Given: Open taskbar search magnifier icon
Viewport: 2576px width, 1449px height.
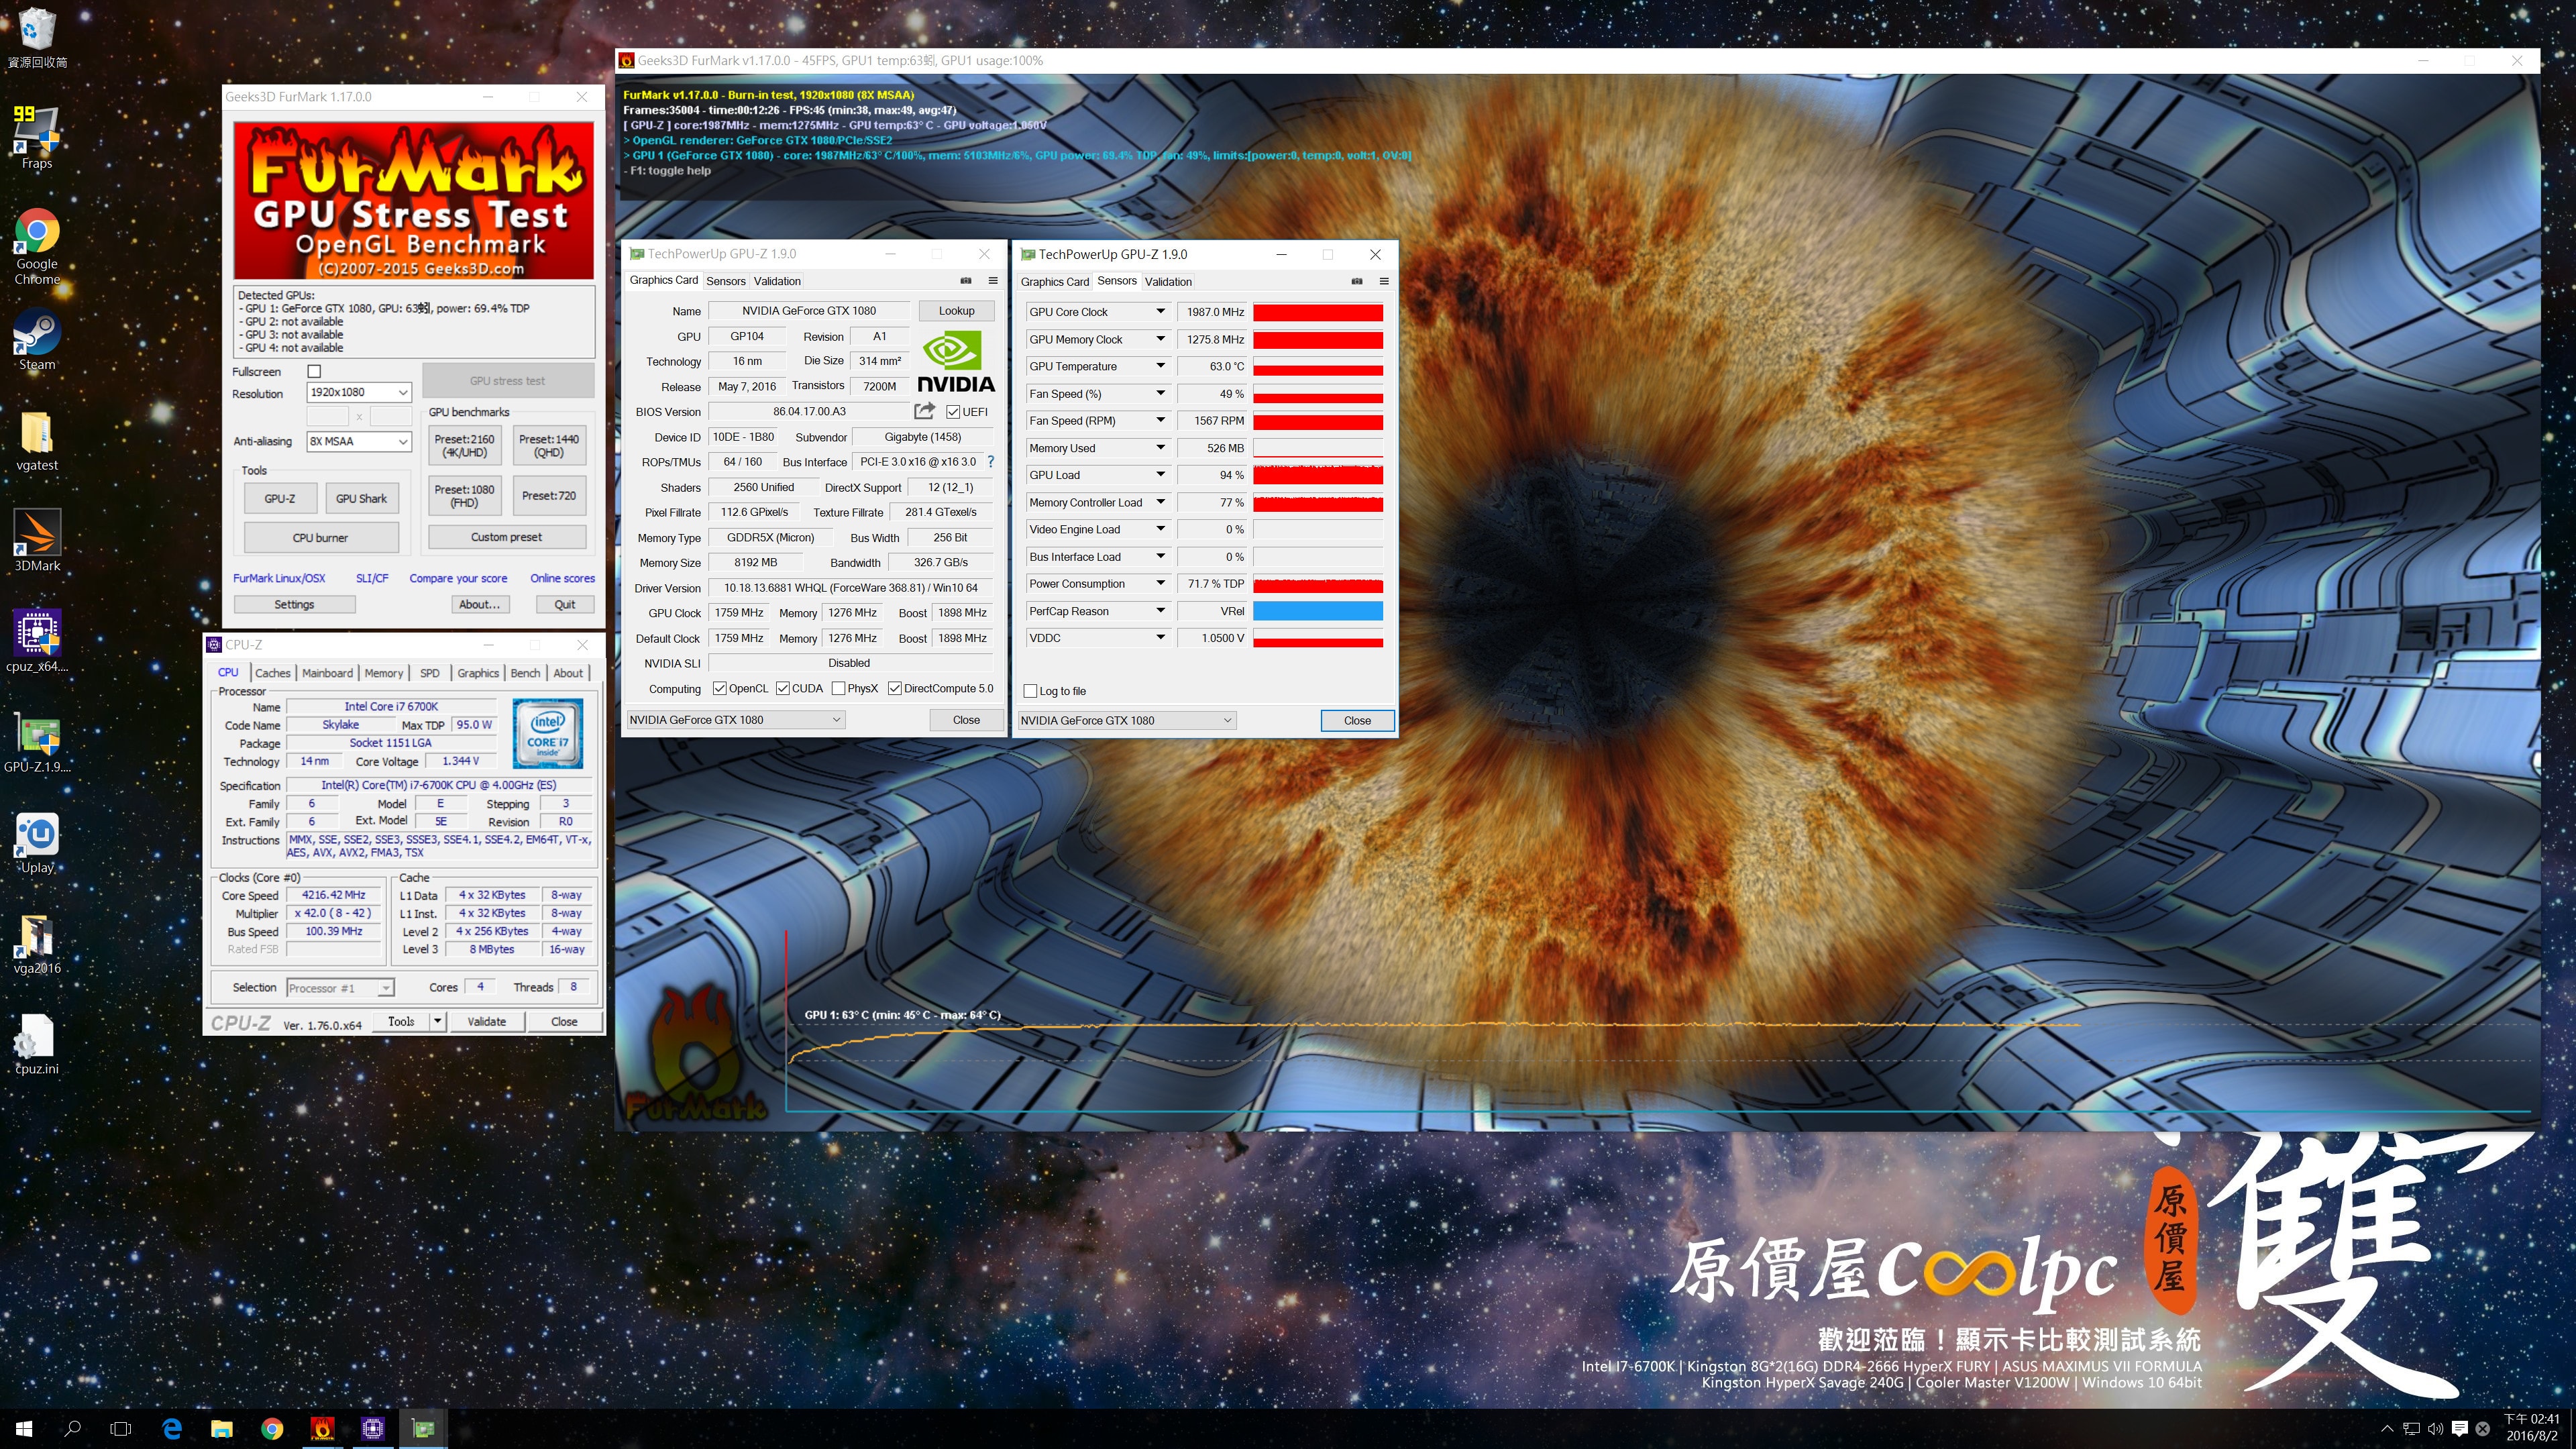Looking at the screenshot, I should (72, 1429).
